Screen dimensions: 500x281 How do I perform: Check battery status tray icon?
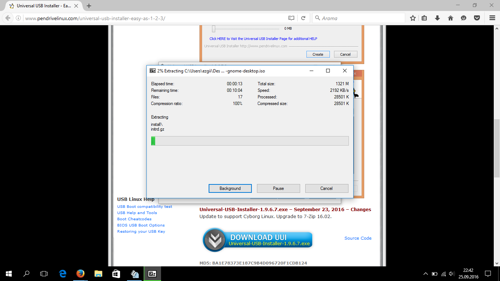[x=434, y=274]
